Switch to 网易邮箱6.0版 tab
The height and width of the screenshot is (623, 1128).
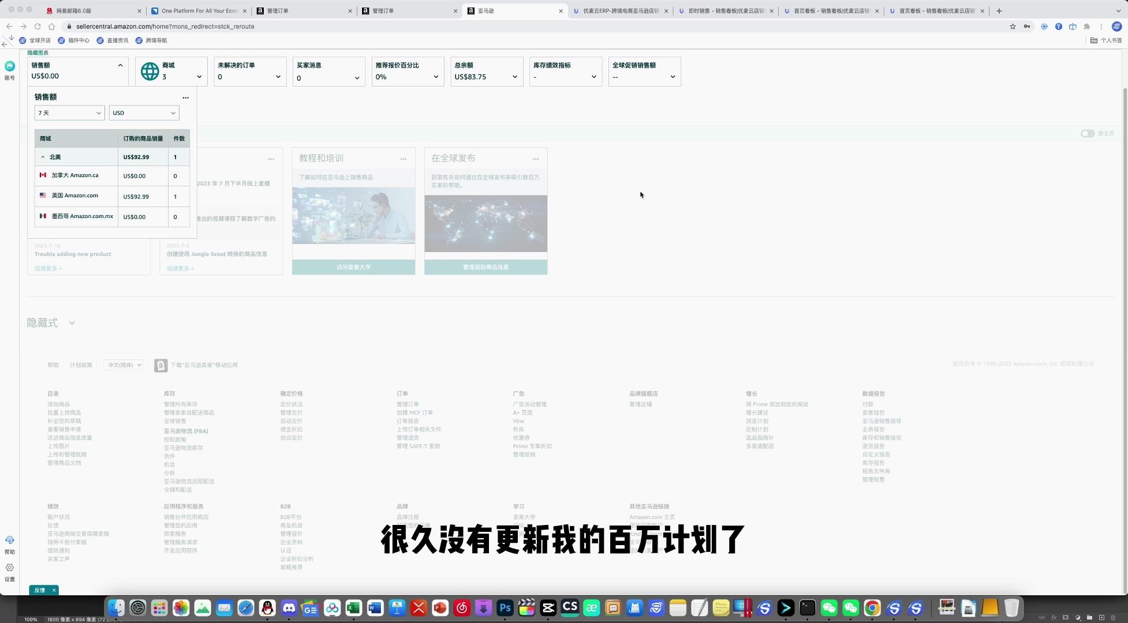(93, 10)
